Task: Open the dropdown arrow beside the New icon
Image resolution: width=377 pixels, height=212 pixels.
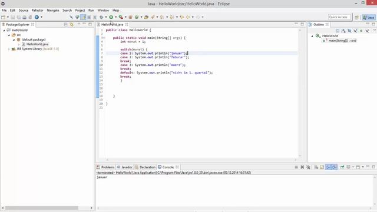Action: point(8,17)
